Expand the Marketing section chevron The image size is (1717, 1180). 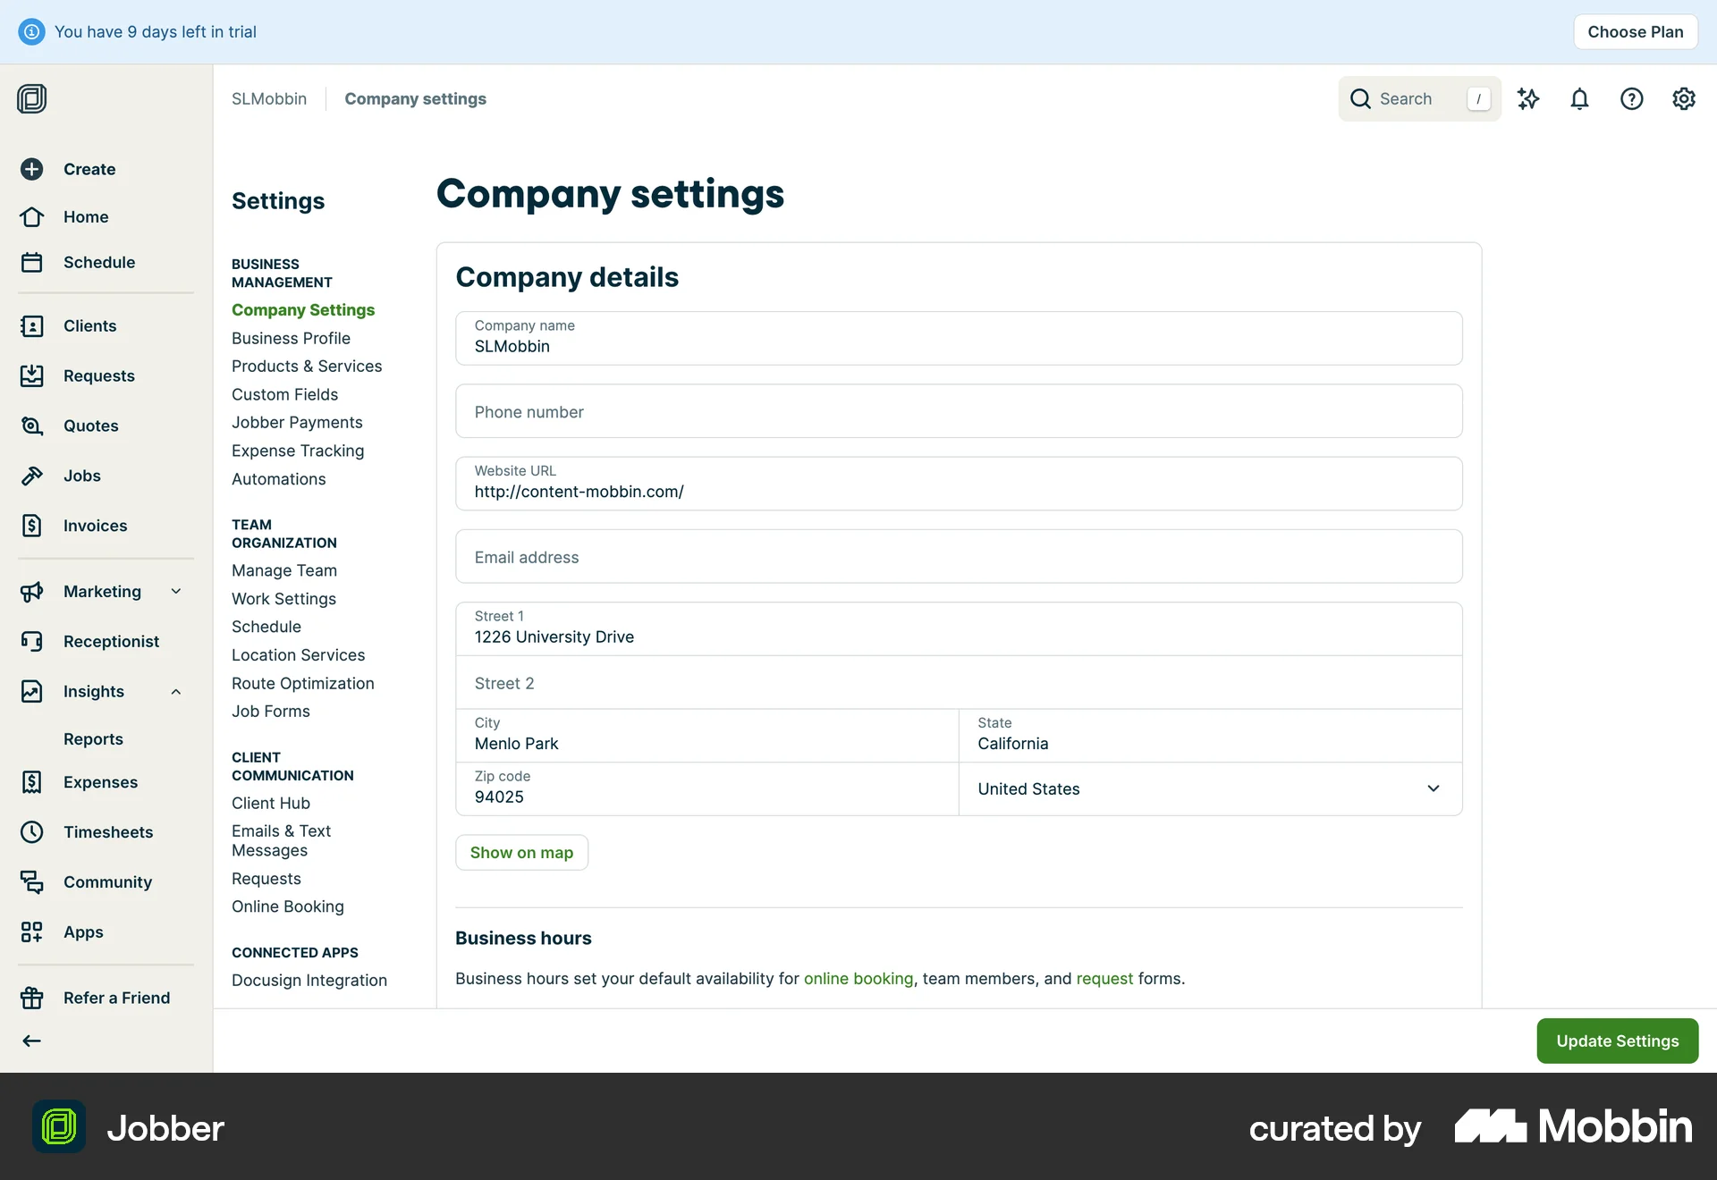click(175, 591)
